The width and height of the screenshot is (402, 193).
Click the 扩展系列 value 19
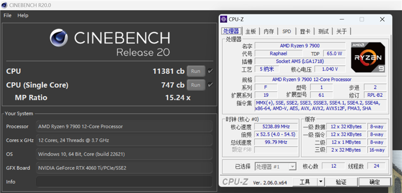tap(266, 95)
